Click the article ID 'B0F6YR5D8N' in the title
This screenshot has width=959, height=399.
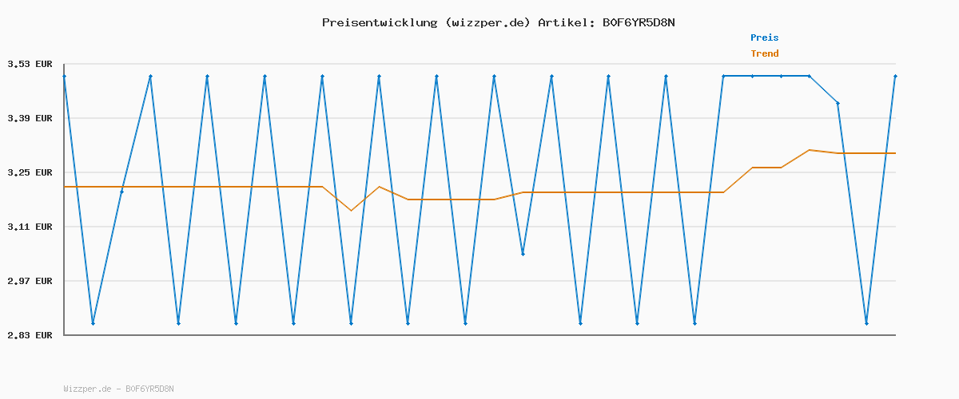639,22
